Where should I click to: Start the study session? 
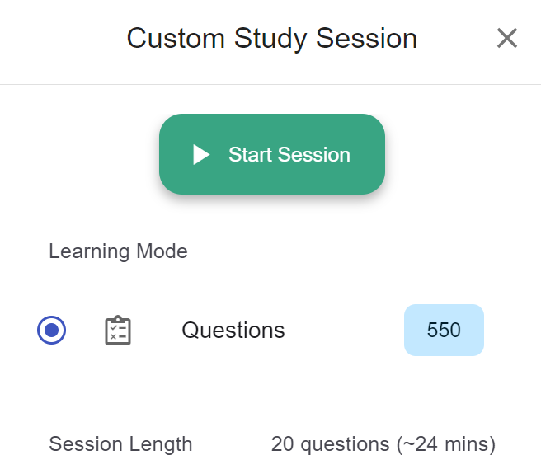(x=272, y=154)
